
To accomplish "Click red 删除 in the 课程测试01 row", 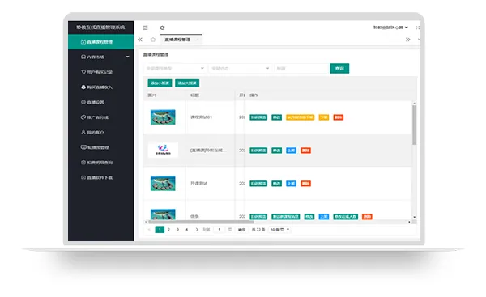I will (338, 117).
